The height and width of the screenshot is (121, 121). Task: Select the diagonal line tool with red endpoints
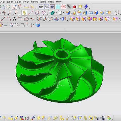coord(31,13)
